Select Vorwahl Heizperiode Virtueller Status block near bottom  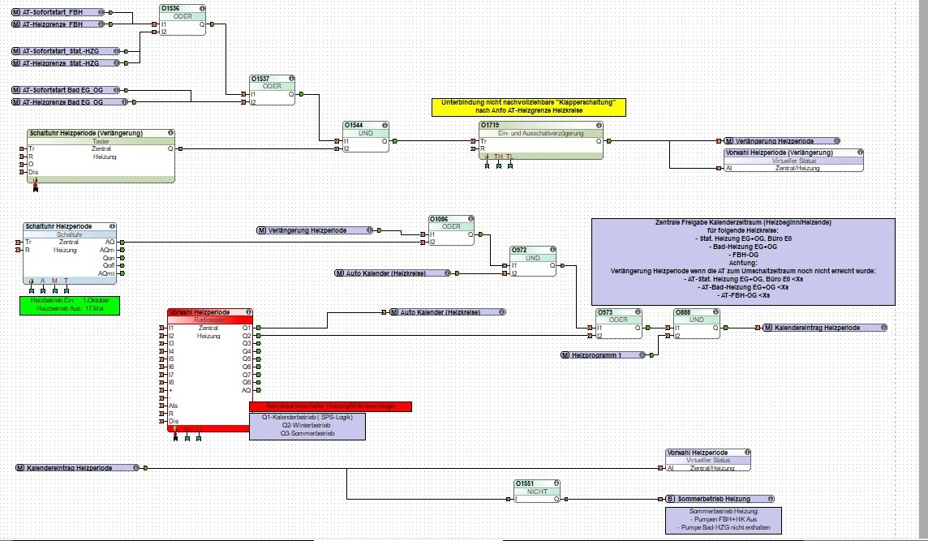tap(708, 460)
